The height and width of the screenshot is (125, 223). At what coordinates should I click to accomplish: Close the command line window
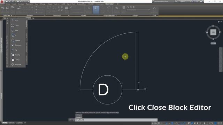70,120
